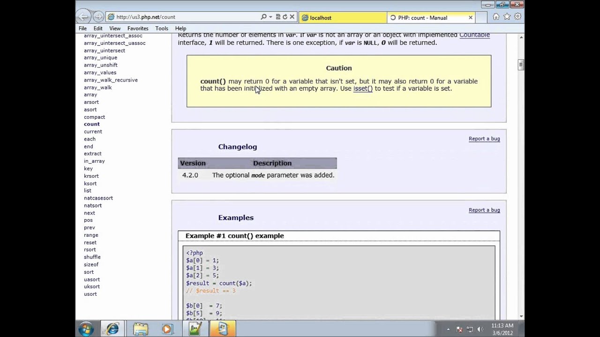This screenshot has height=337, width=600.
Task: Open the Favorites star icon
Action: tap(507, 17)
